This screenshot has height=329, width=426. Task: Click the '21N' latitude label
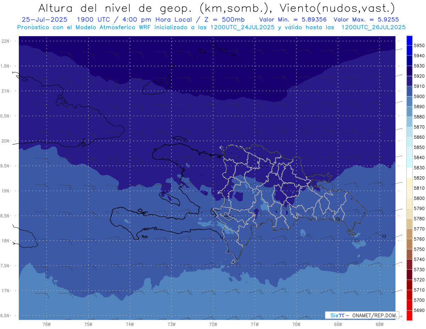pyautogui.click(x=6, y=91)
